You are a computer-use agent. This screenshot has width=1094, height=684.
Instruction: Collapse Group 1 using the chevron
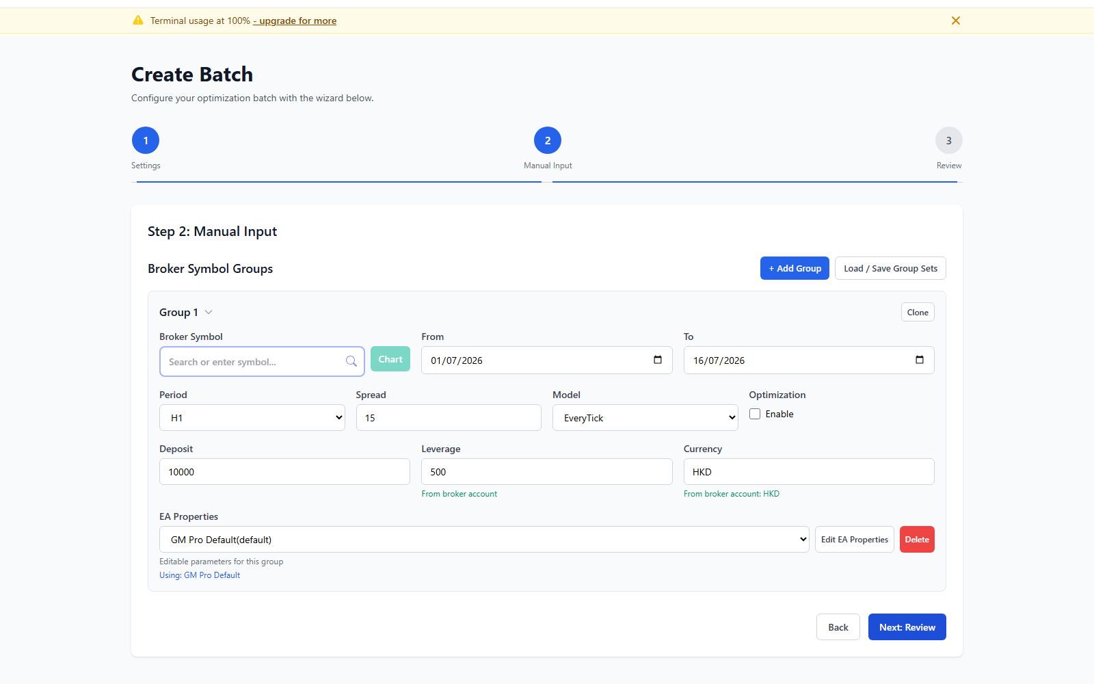209,313
